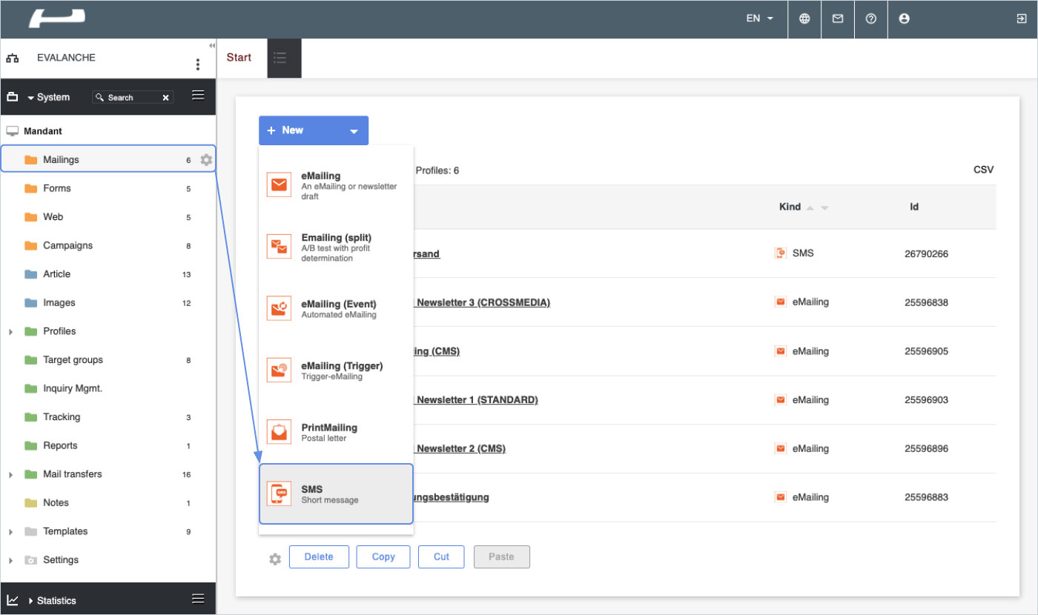Click the logout icon at top right

coord(1021,19)
